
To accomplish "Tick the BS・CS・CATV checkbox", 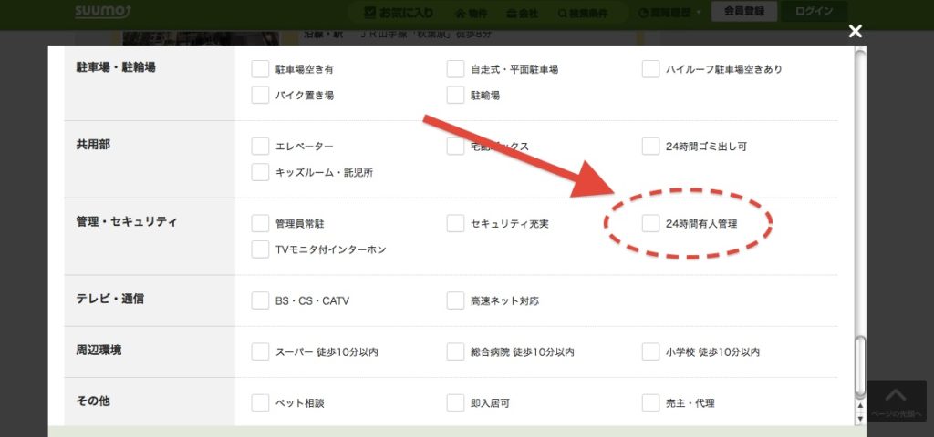I will (x=260, y=300).
